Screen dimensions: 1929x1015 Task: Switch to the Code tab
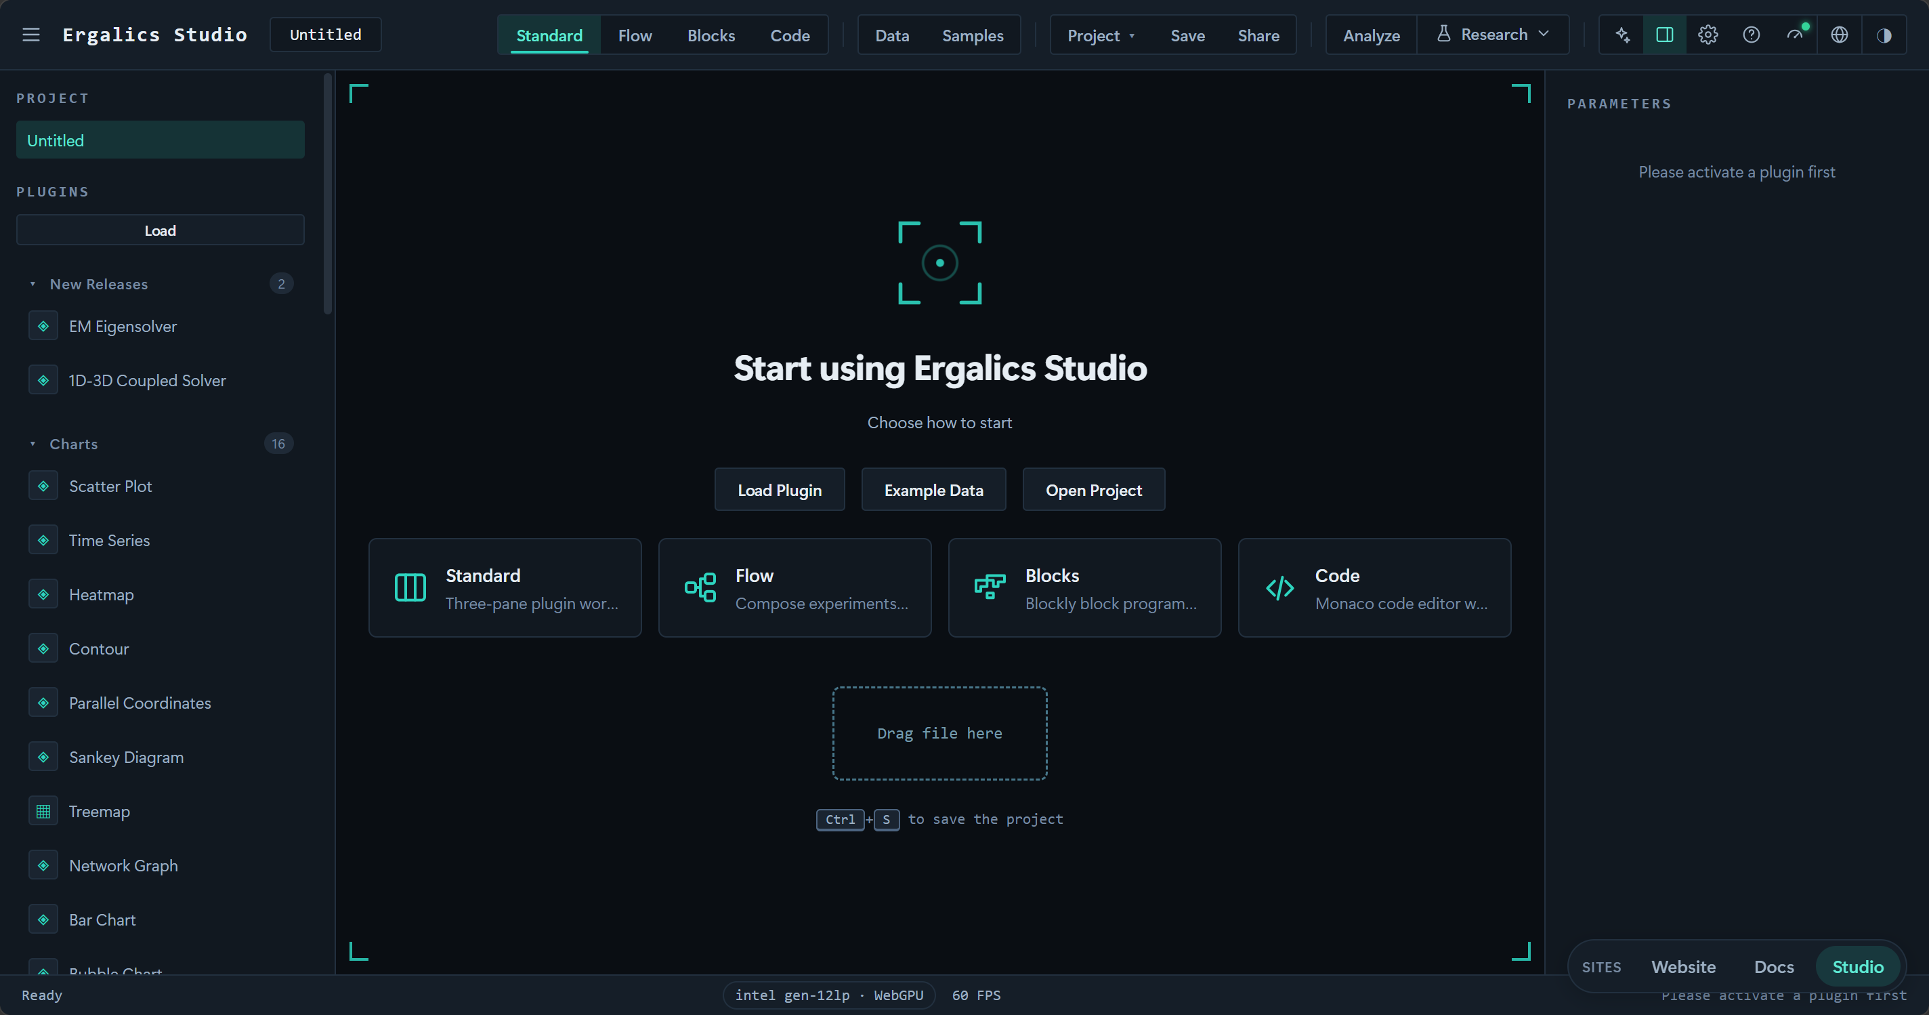[790, 35]
